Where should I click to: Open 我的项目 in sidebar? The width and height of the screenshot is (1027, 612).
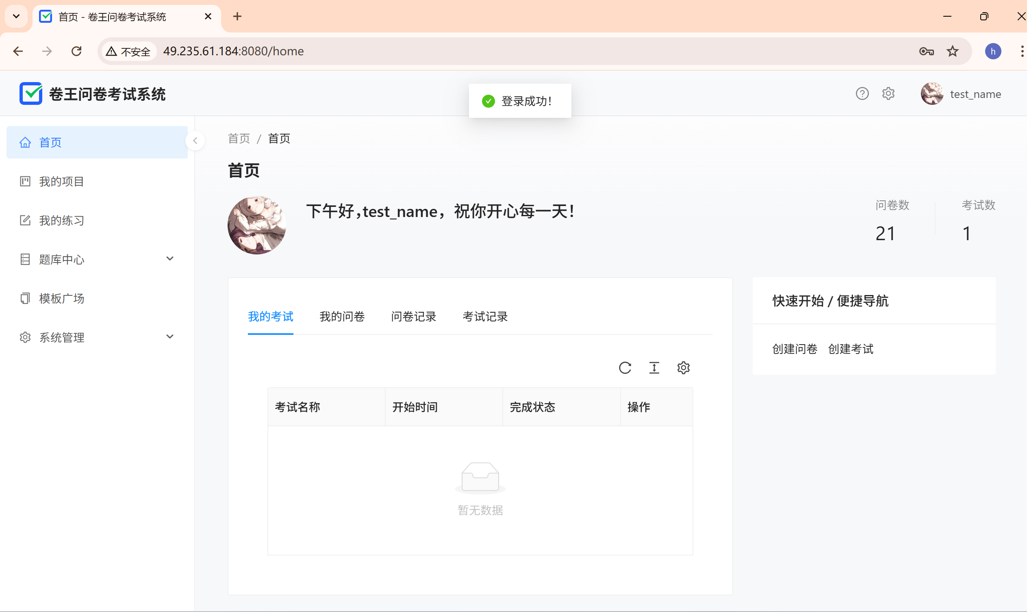62,182
